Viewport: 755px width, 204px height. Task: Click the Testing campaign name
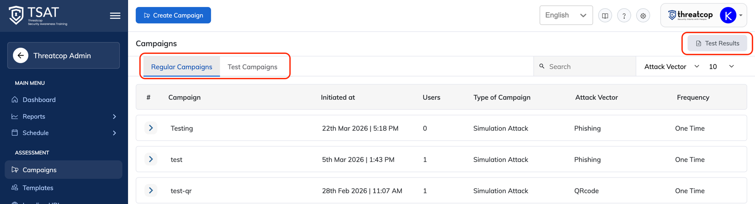[182, 128]
